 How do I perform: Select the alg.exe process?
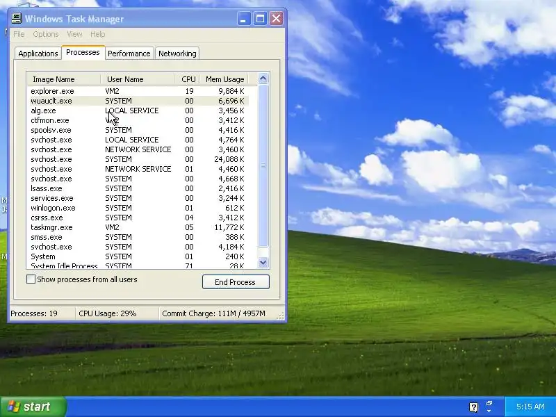coord(138,111)
